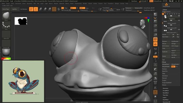Screen dimensions: 183x103
Task: Click the MergeVisible button
Action: tap(166, 67)
